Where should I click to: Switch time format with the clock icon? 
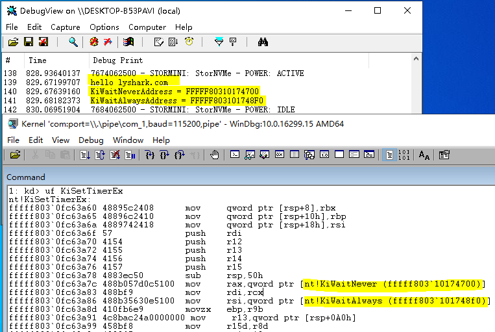tap(189, 42)
